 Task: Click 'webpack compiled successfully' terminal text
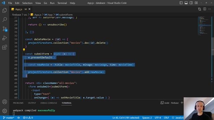coord(34,110)
